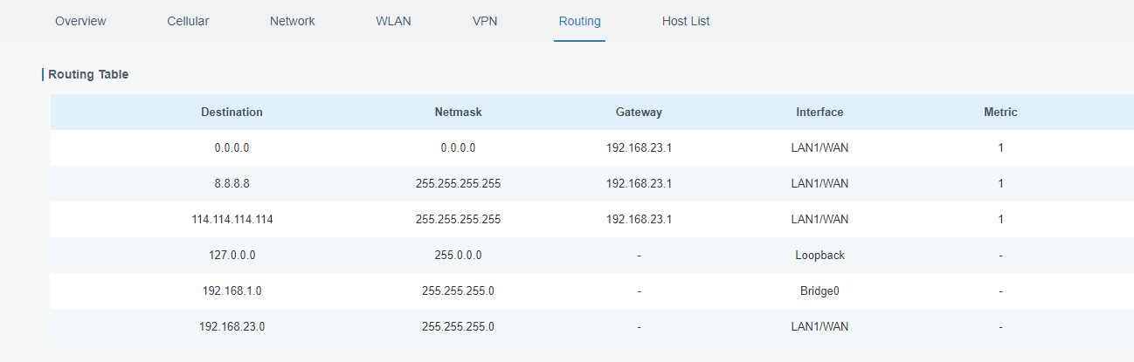Viewport: 1134px width, 362px height.
Task: Select the WLAN tab
Action: (x=393, y=21)
